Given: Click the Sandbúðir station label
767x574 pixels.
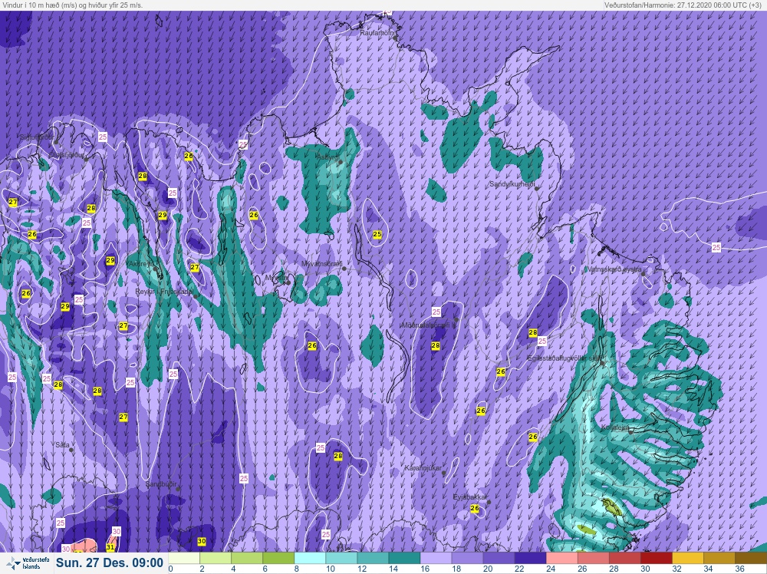Looking at the screenshot, I should [x=161, y=484].
